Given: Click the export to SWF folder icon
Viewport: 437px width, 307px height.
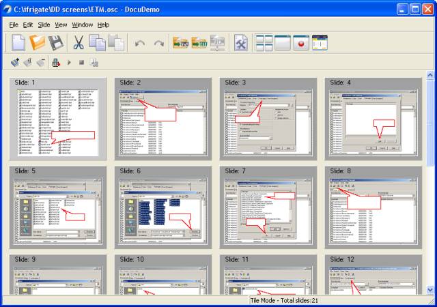Looking at the screenshot, I should [180, 43].
